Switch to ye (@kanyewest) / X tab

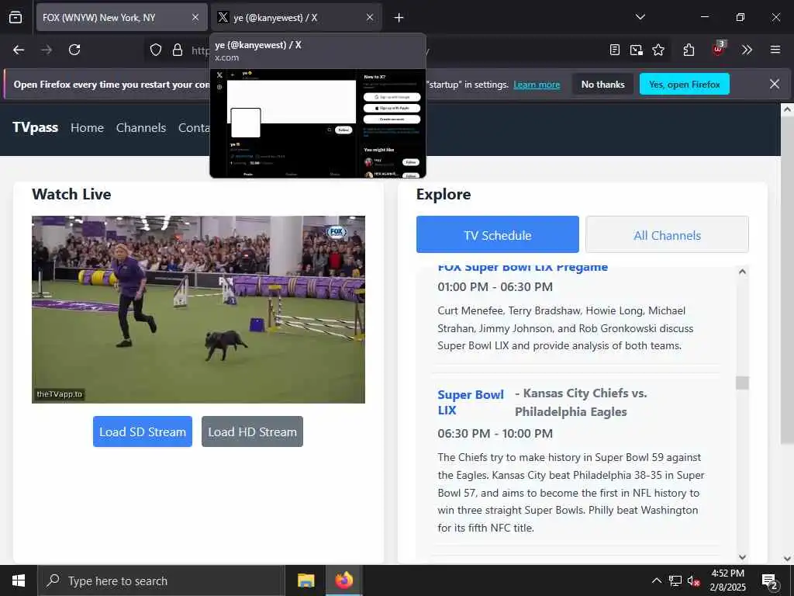point(296,17)
